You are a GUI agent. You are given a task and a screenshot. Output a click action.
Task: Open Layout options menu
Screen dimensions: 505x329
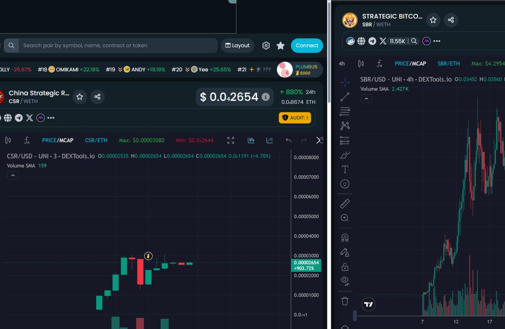pyautogui.click(x=237, y=45)
